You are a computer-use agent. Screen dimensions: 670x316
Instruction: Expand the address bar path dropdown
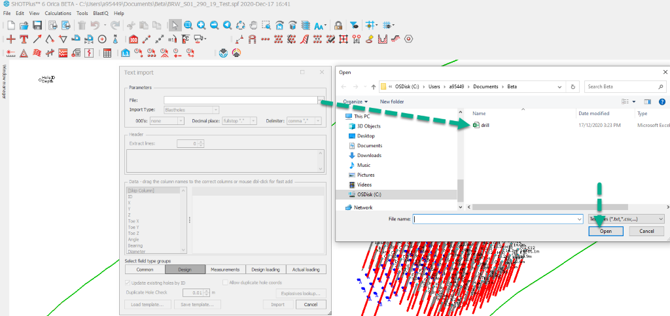560,86
